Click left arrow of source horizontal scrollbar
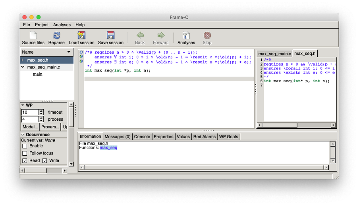 [x=260, y=125]
